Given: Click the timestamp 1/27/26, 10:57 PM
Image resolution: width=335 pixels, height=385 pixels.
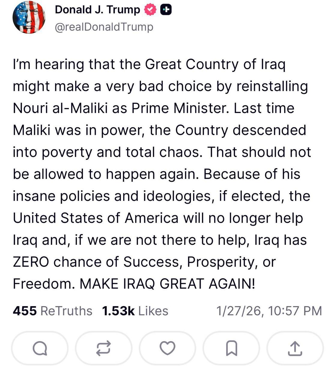Looking at the screenshot, I should pos(269,311).
